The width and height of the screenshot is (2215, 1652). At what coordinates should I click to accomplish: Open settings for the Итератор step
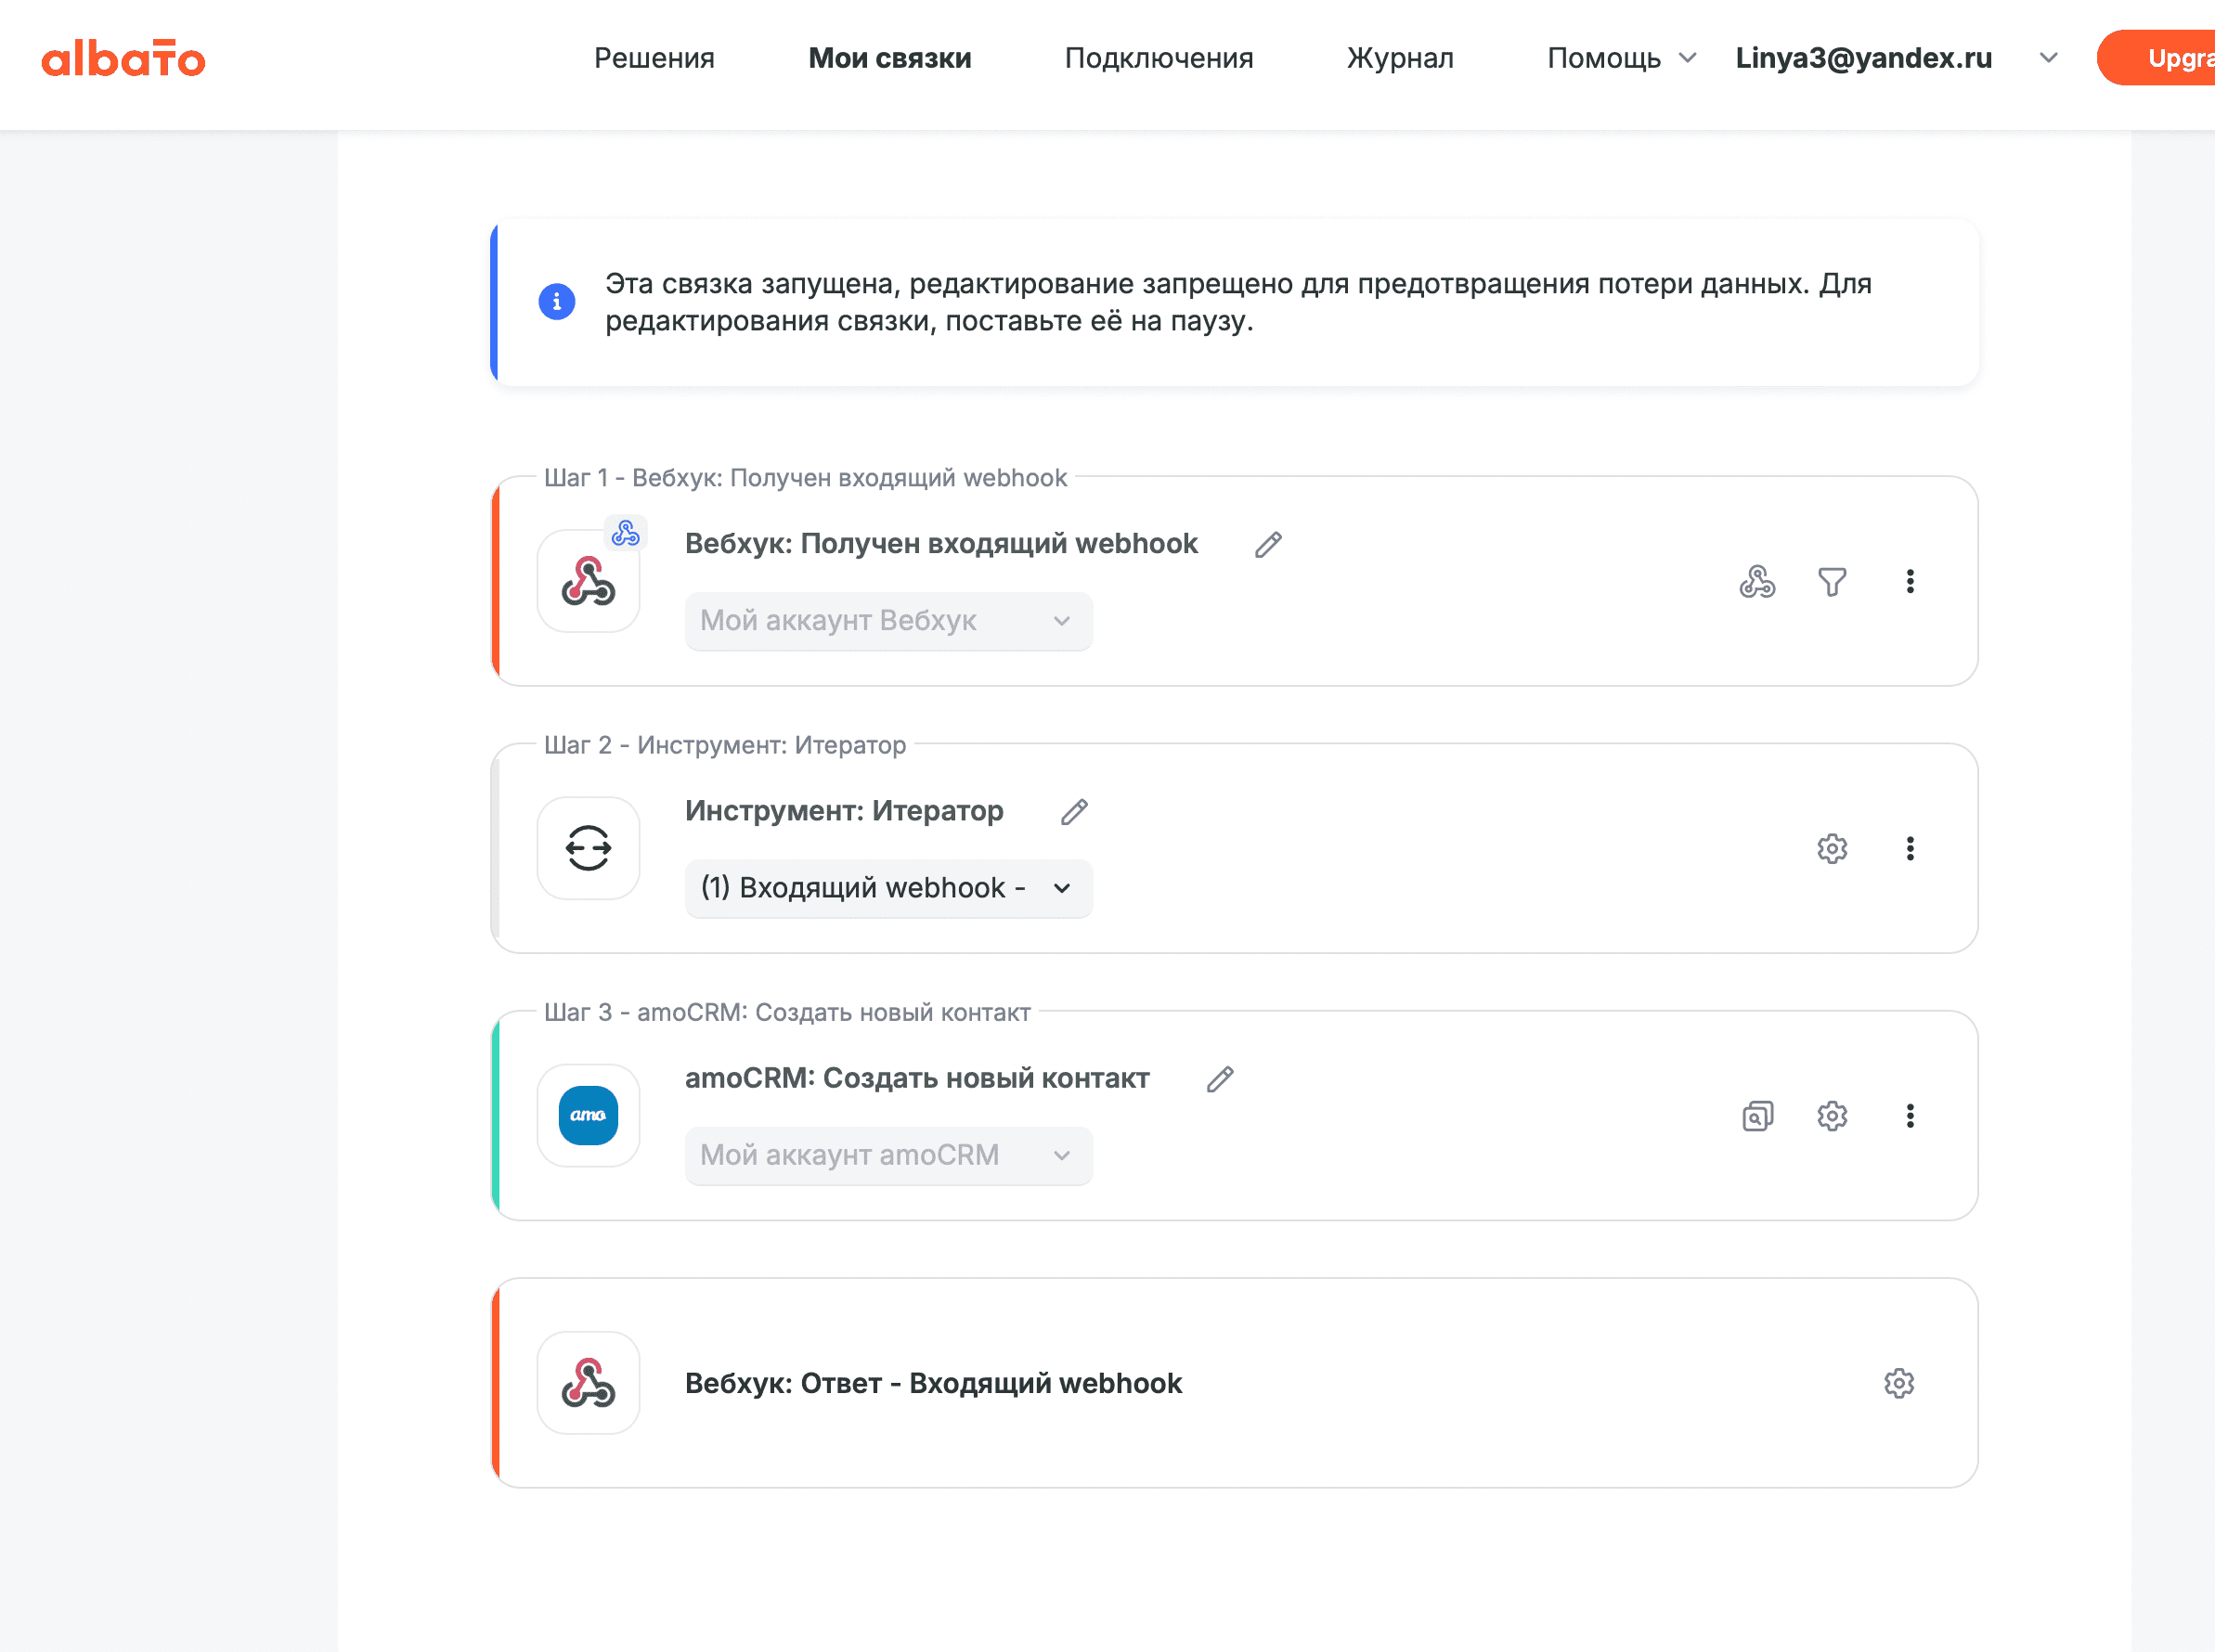click(1832, 848)
